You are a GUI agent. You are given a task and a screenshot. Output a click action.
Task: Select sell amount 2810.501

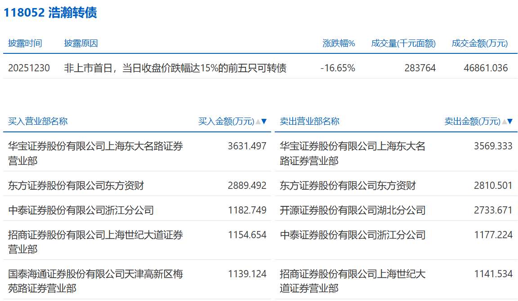[x=493, y=186]
